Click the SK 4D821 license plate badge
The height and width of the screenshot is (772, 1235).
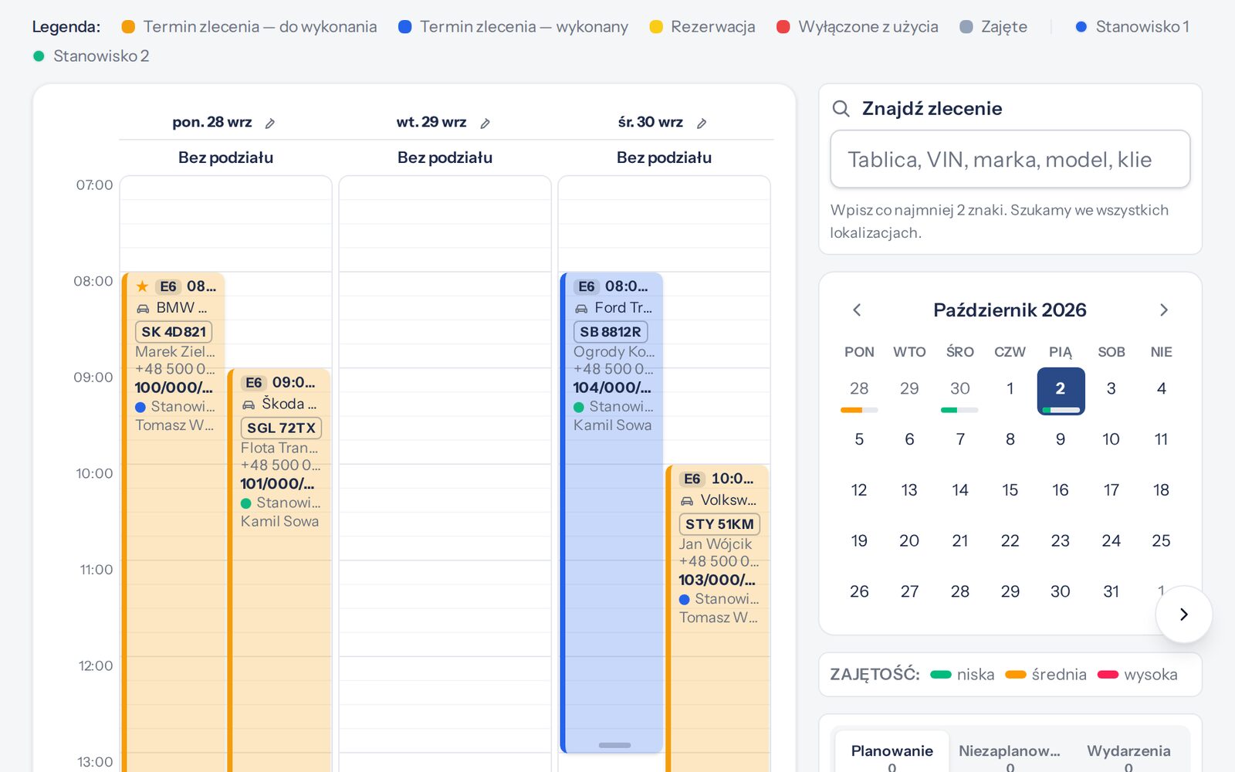tap(174, 332)
